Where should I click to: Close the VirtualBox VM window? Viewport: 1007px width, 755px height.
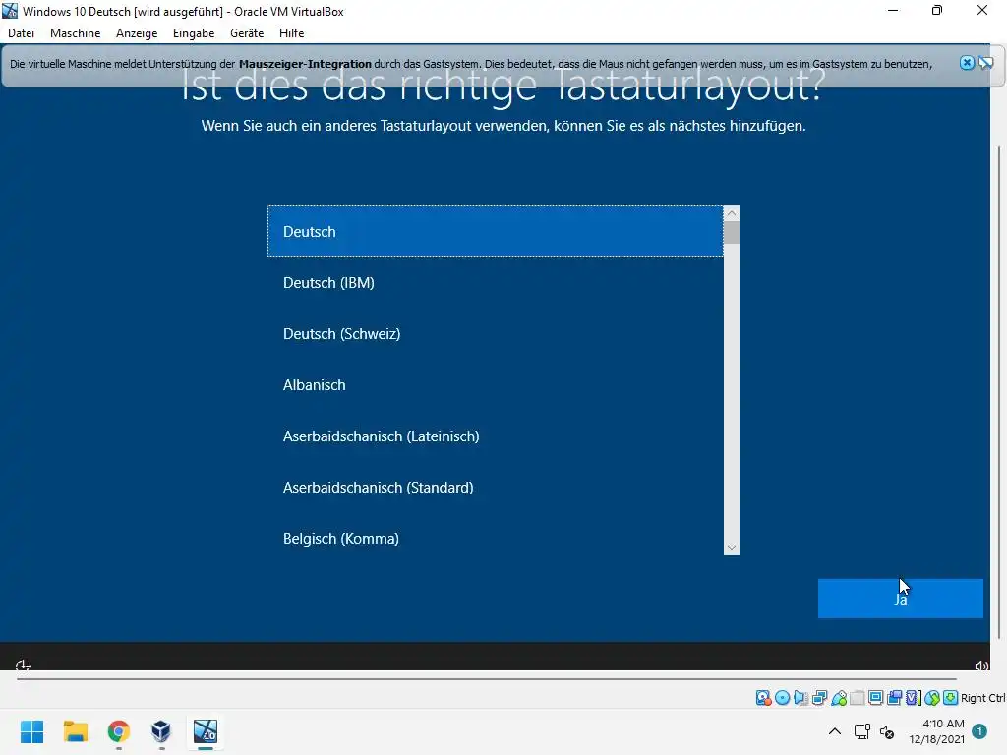point(982,10)
